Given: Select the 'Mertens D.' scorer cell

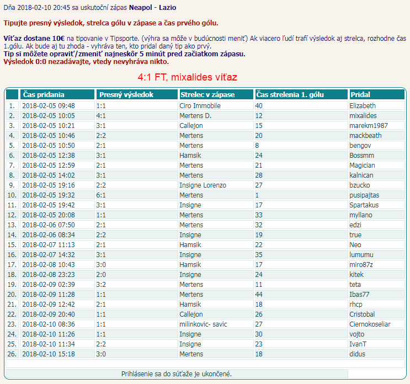Looking at the screenshot, I should [195, 115].
